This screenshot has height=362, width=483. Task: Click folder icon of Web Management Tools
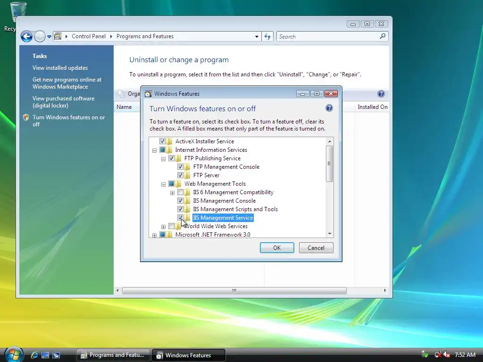(x=178, y=184)
